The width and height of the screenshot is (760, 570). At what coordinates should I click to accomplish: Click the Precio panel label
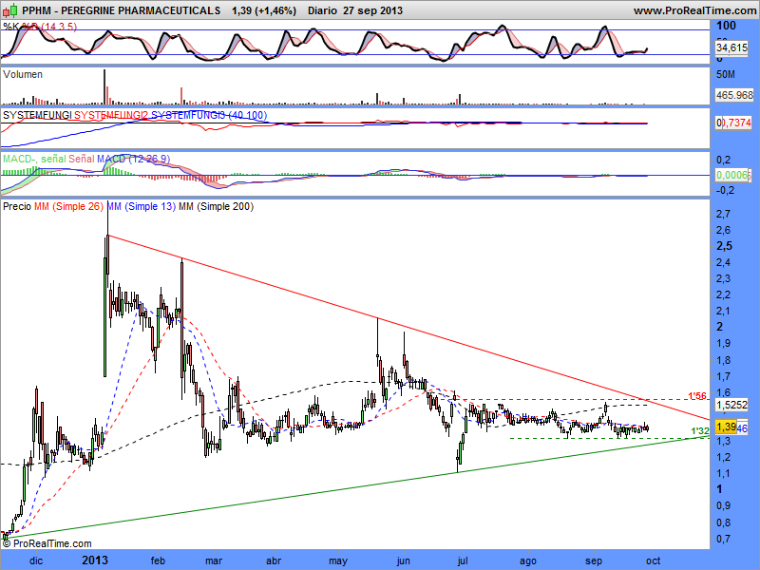coord(17,206)
